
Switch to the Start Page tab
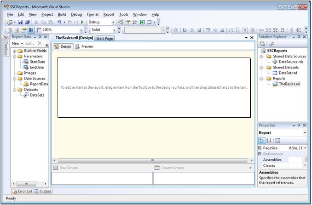[x=104, y=38]
